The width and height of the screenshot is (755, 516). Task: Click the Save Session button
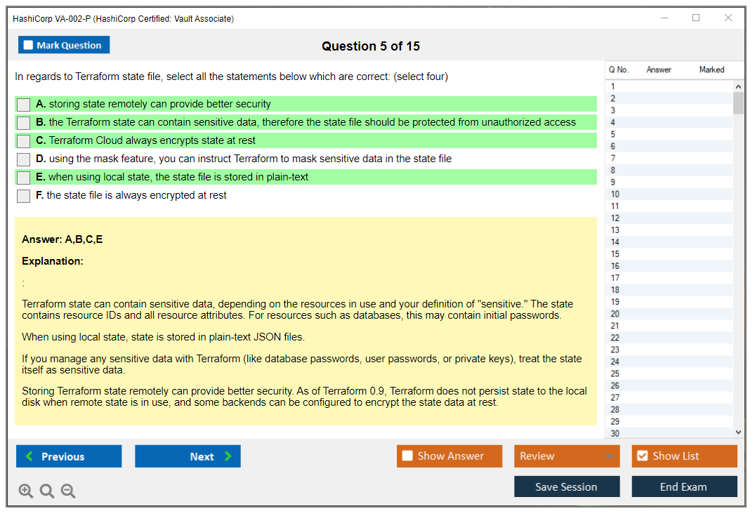pyautogui.click(x=567, y=487)
